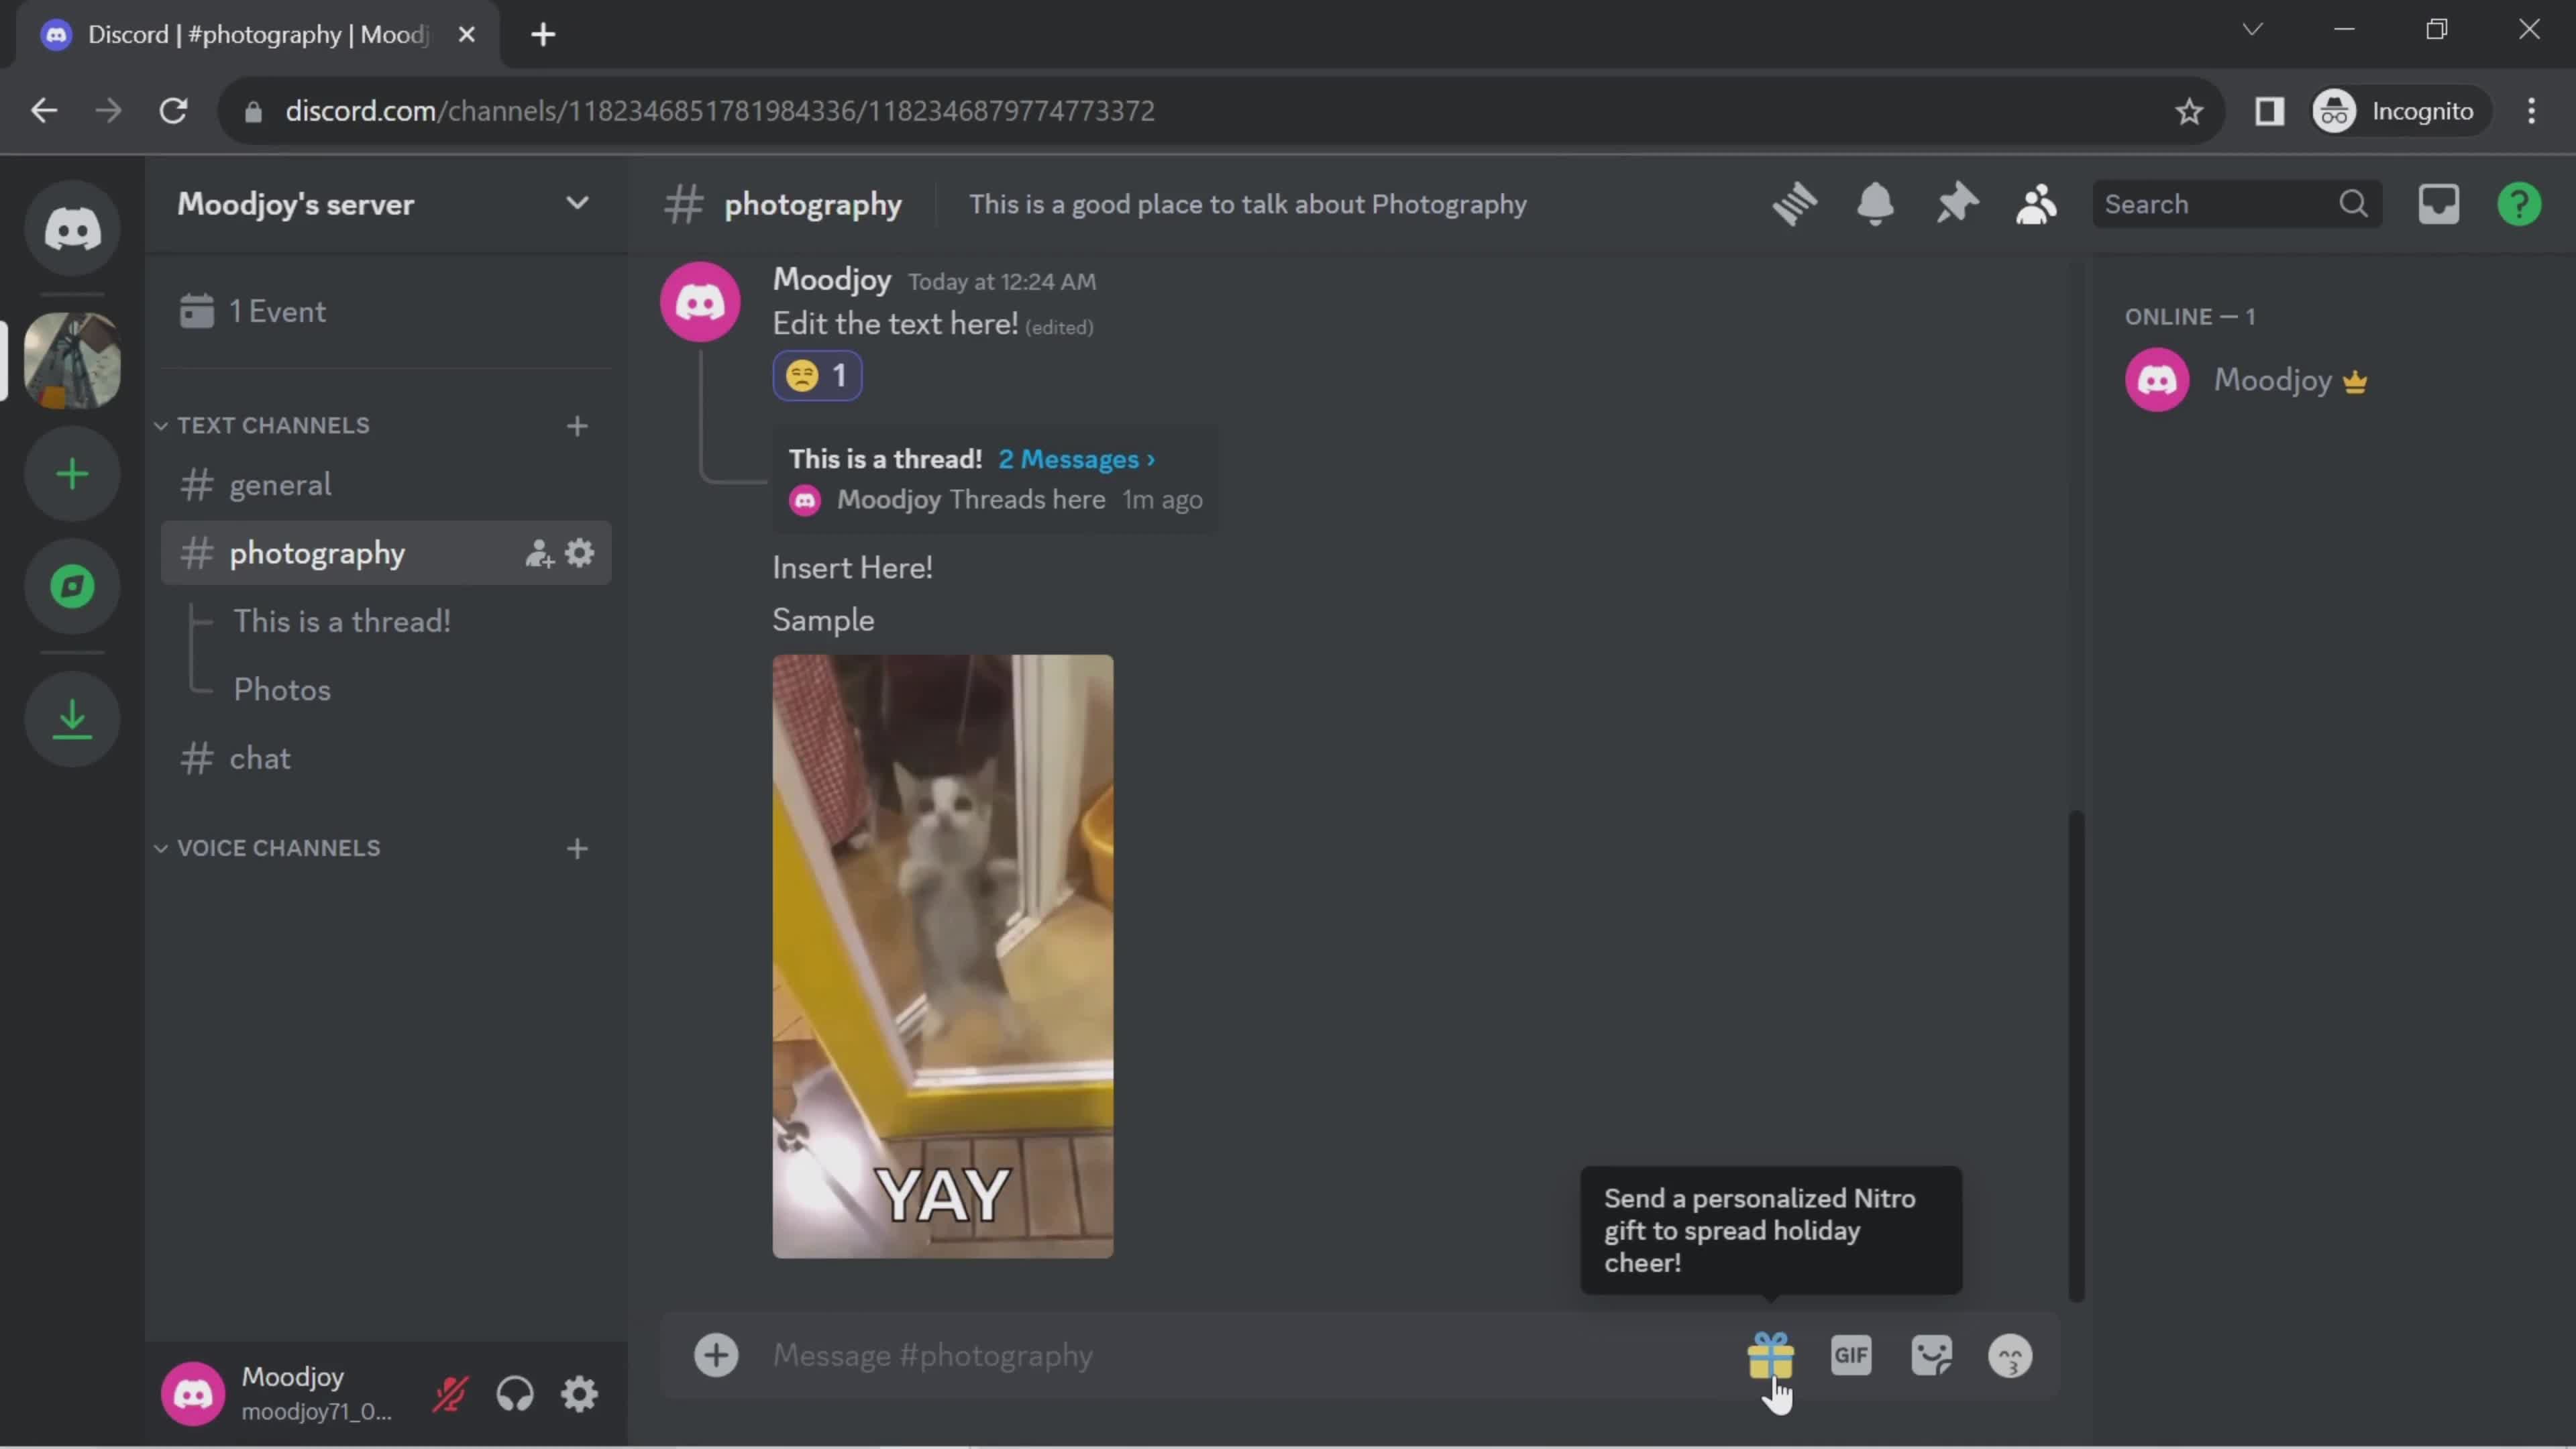Switch to chat channel

point(386,759)
